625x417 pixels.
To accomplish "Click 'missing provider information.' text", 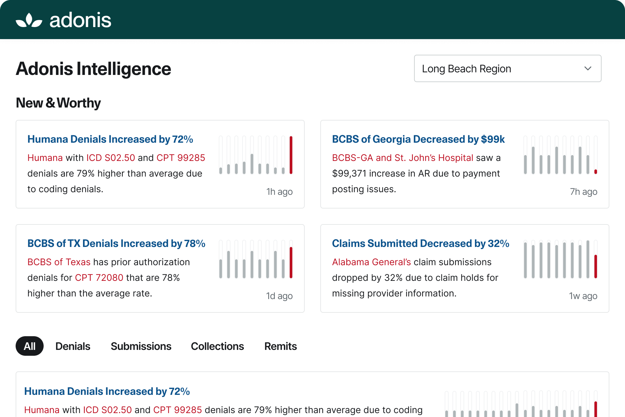I will click(394, 293).
